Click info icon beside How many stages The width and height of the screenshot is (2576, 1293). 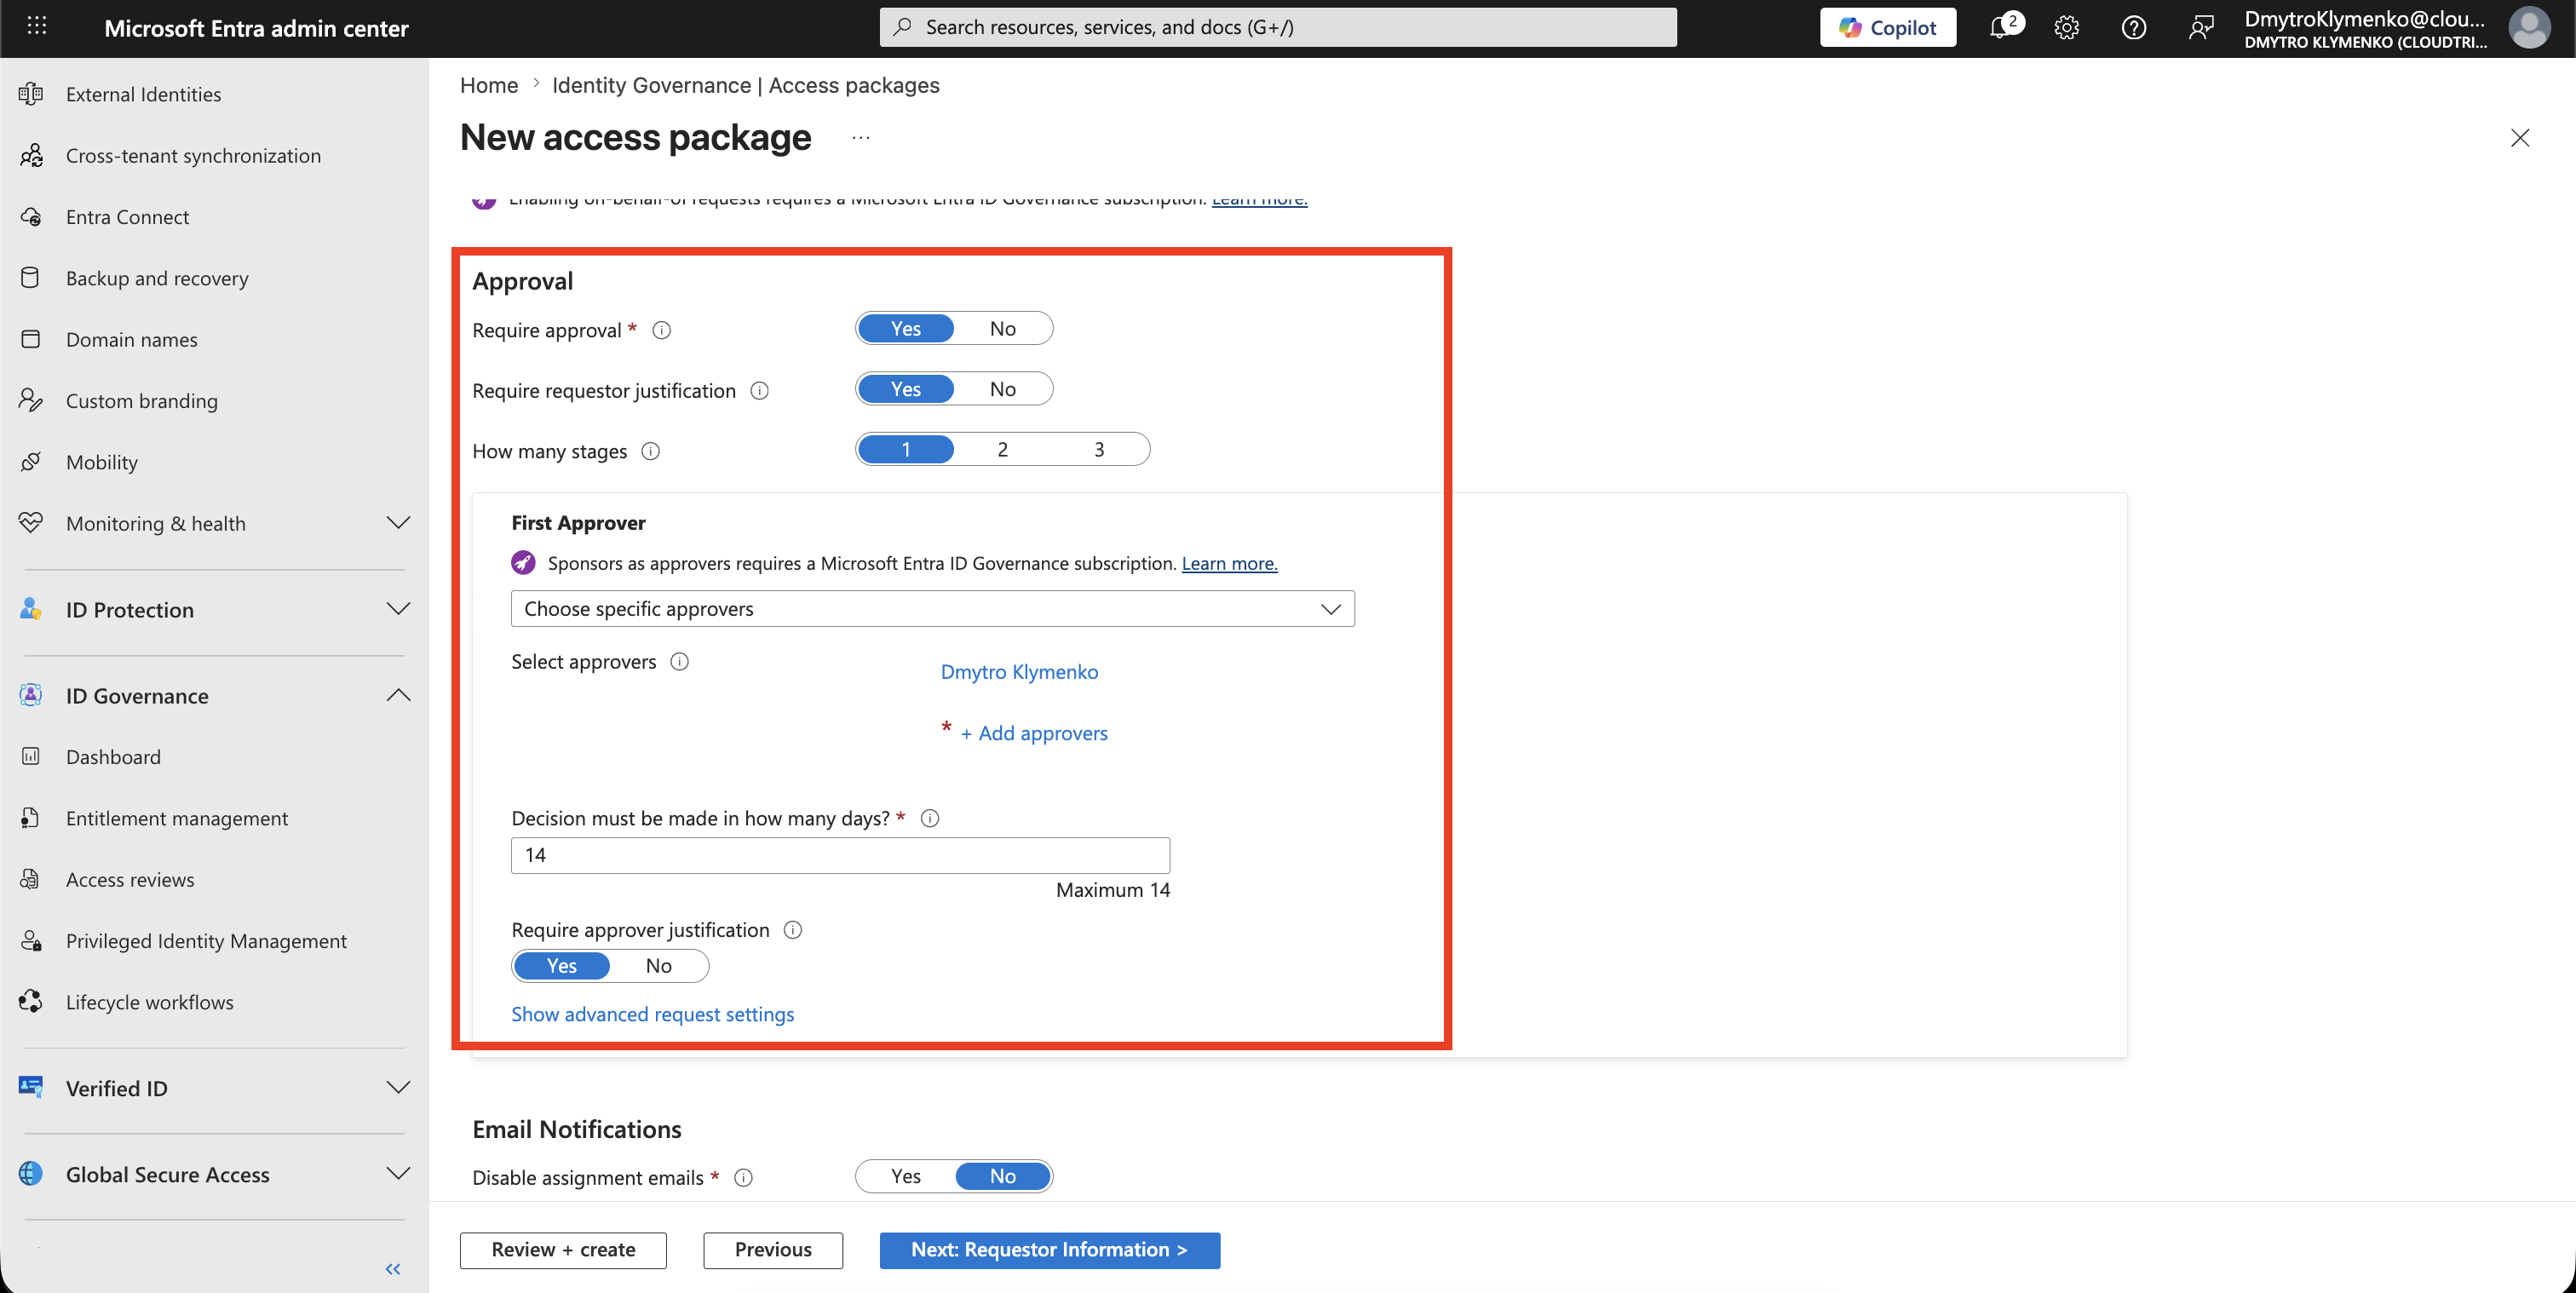pyautogui.click(x=651, y=451)
